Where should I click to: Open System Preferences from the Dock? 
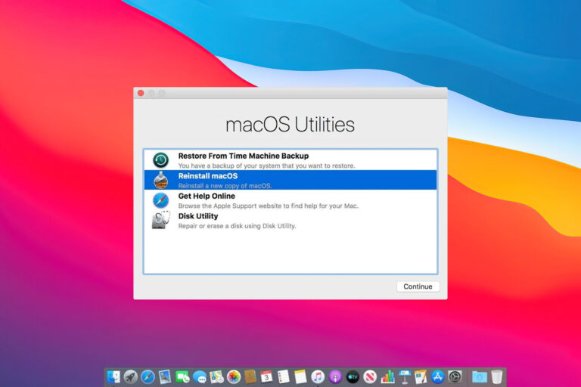[455, 377]
